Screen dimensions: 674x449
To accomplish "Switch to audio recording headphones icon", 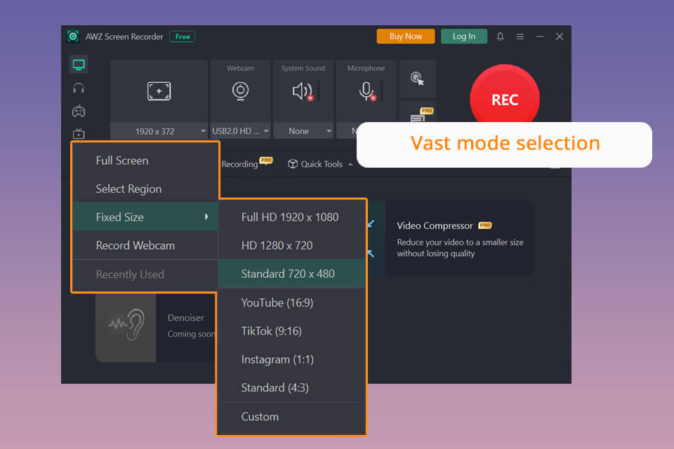I will 79,88.
